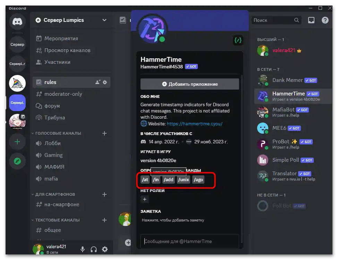Open help question mark icon

(325, 20)
